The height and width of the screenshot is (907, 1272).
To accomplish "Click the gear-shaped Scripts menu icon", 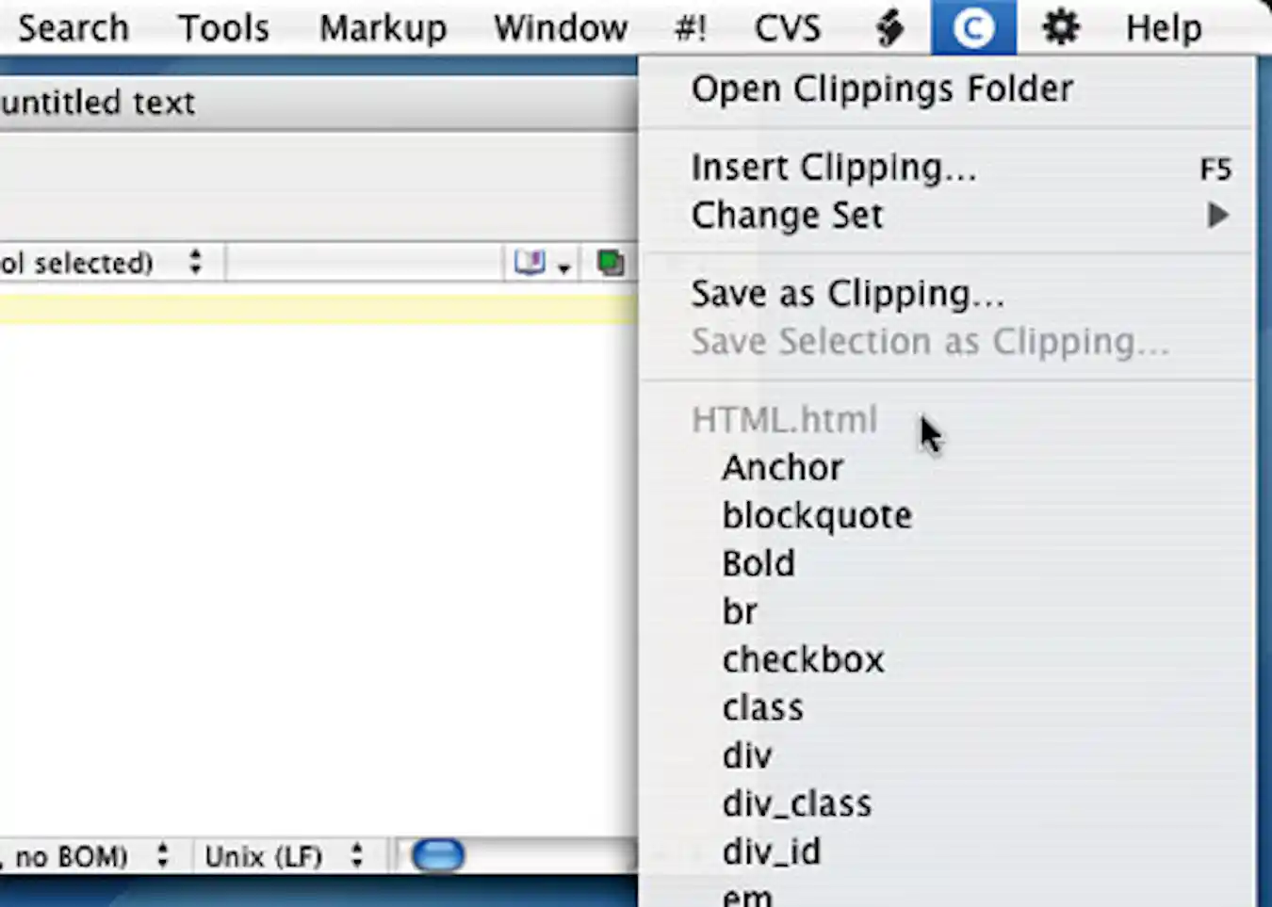I will click(1060, 26).
